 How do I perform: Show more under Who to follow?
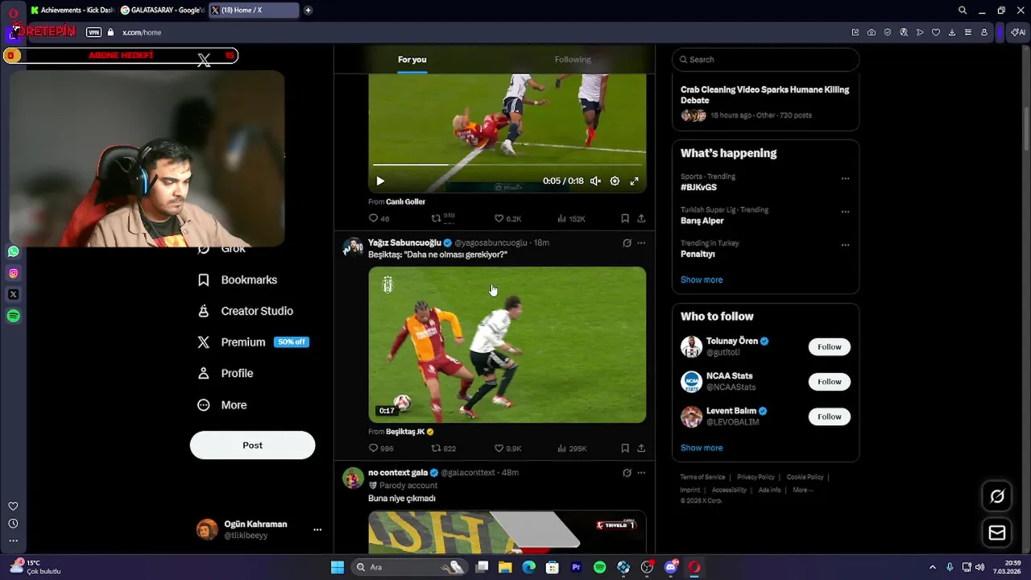(x=702, y=448)
